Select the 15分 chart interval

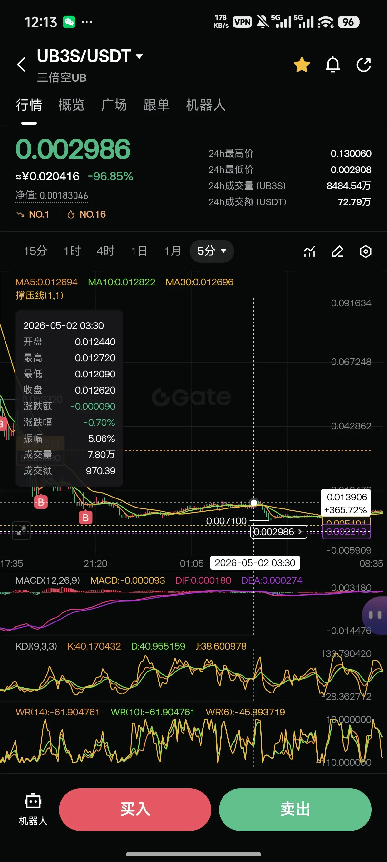35,251
